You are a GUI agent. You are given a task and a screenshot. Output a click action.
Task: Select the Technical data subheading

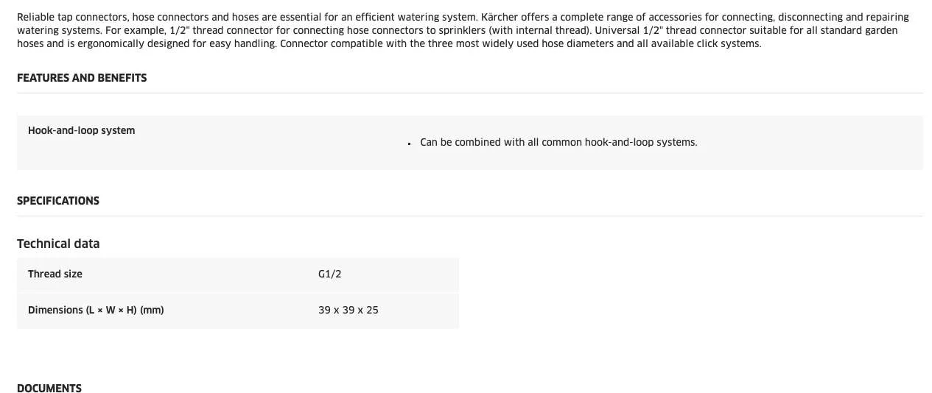pyautogui.click(x=58, y=244)
